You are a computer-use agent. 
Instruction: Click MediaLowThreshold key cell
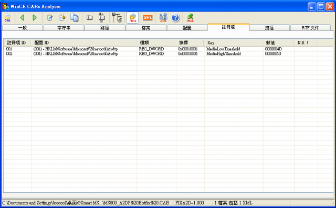(x=223, y=49)
